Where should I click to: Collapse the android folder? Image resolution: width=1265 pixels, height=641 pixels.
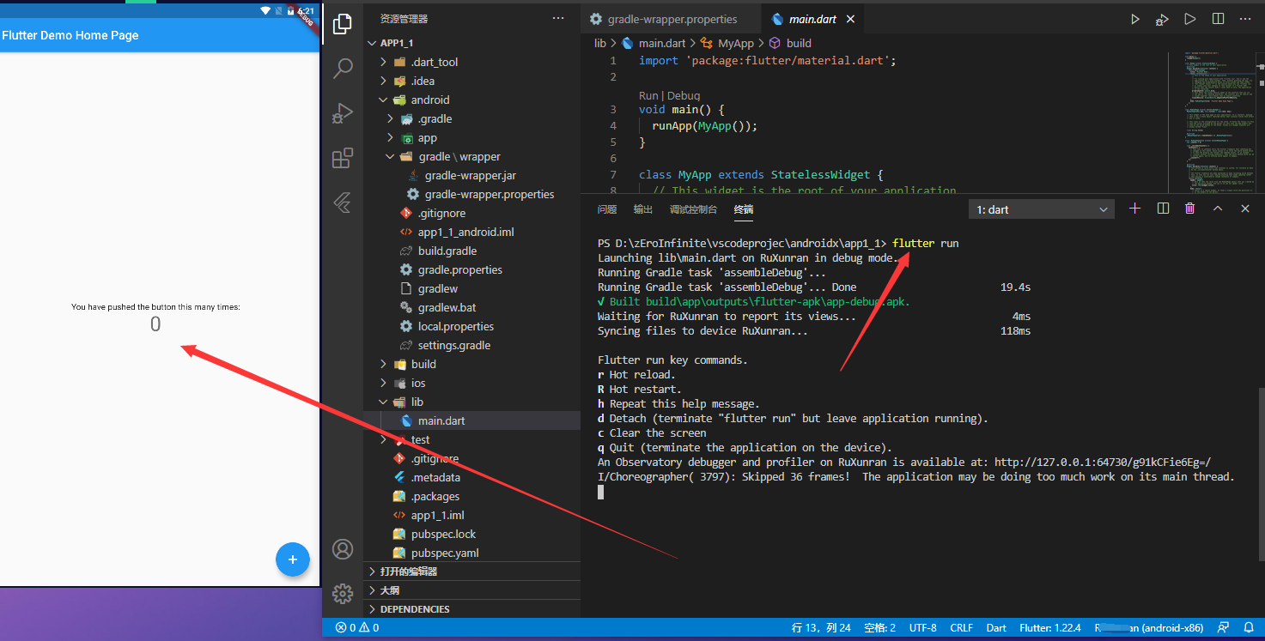click(383, 100)
